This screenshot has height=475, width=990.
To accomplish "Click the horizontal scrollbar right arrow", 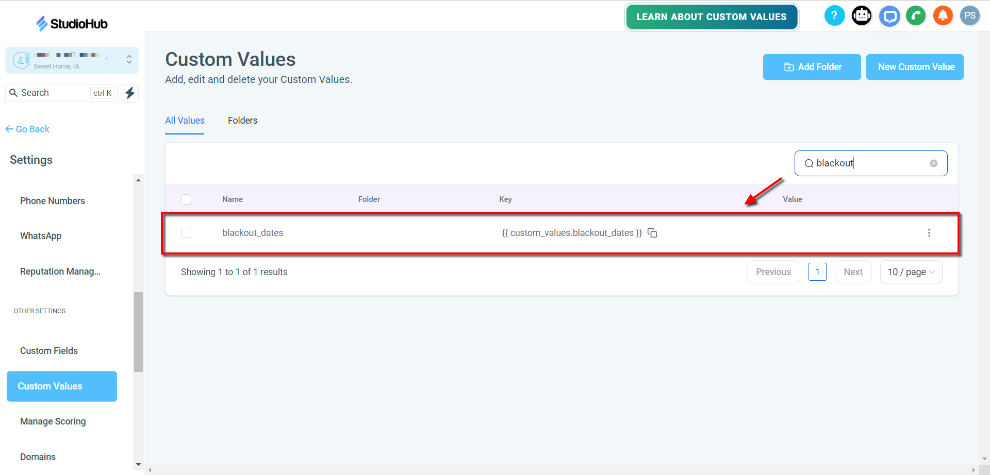I will 973,470.
